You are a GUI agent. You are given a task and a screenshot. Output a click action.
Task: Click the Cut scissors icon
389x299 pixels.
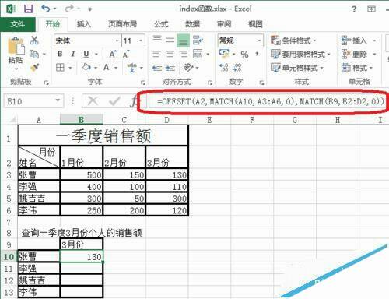(34, 40)
